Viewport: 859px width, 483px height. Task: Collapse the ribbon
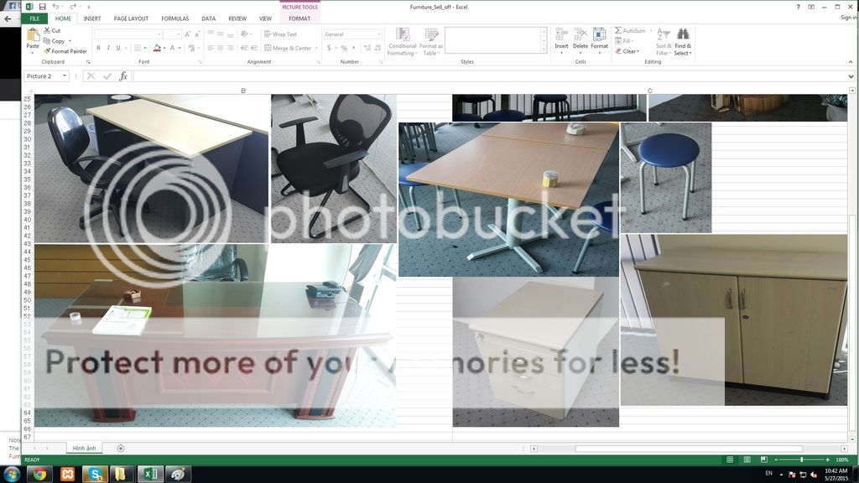[x=851, y=62]
